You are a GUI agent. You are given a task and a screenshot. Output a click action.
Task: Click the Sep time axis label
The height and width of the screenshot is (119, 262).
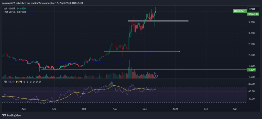[54, 109]
